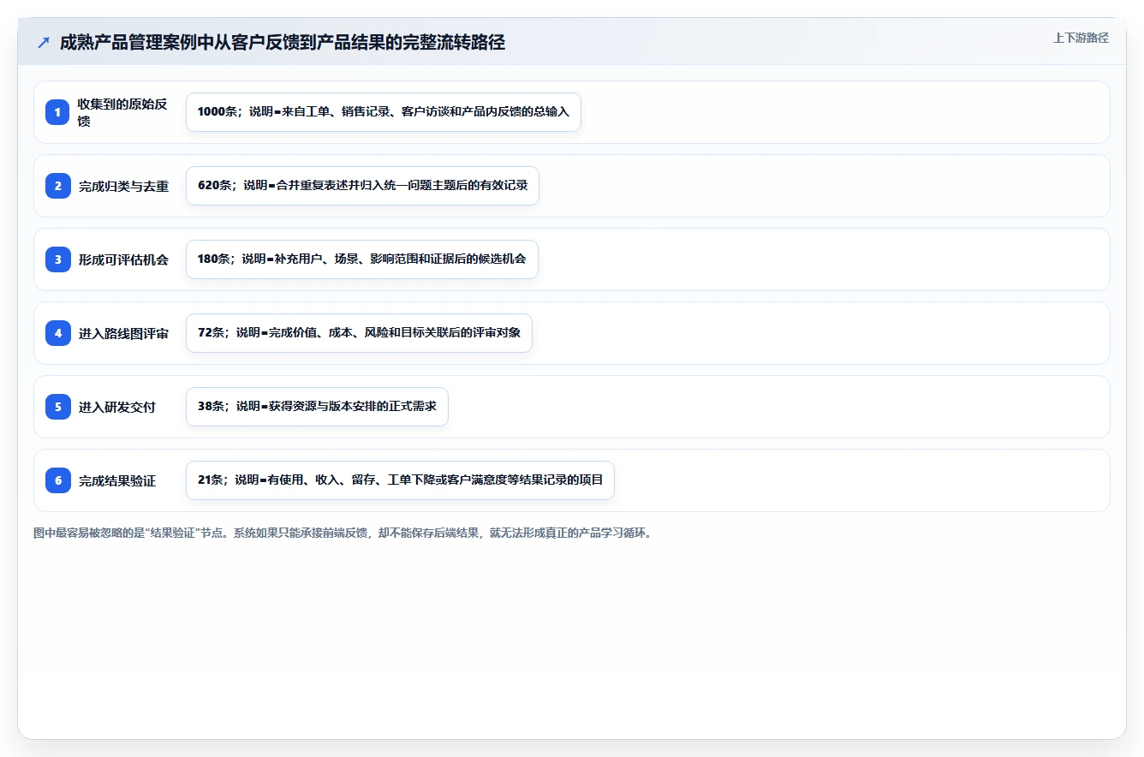The image size is (1144, 757).
Task: Click the title 成熟产品管理案例中从客户反馈到产品结果的完整流转路径
Action: pyautogui.click(x=283, y=43)
